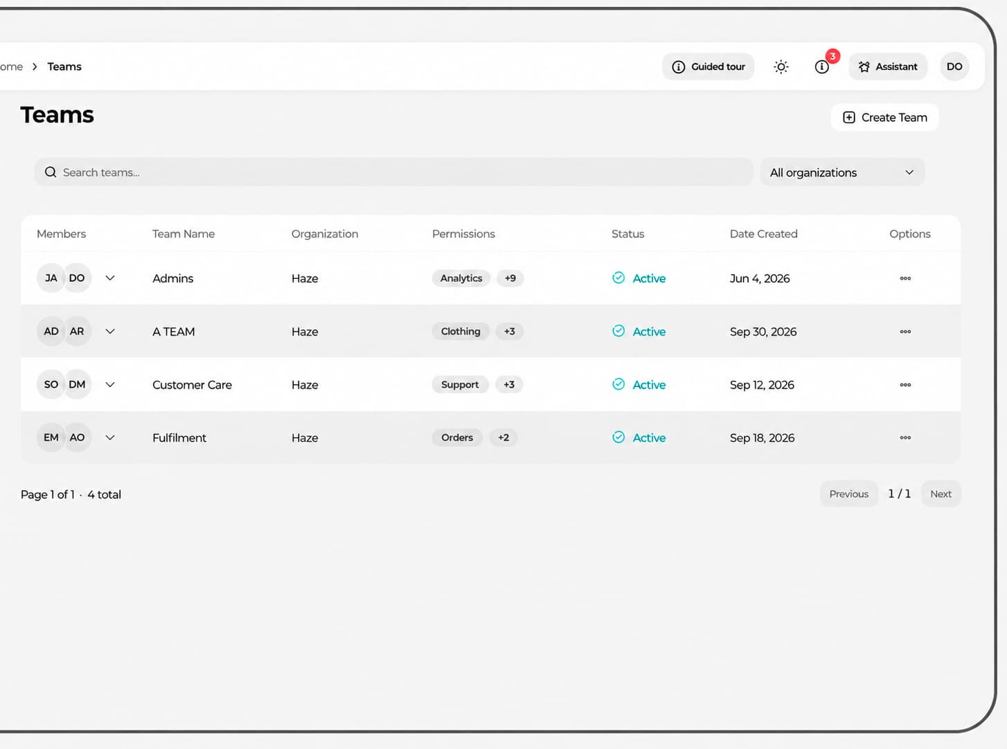This screenshot has height=749, width=1007.
Task: Open options menu for Admins team
Action: [x=905, y=278]
